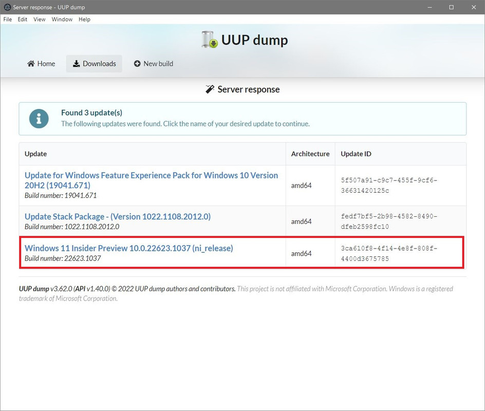Click amd64 in the Feature Experience Pack row
Screen dimensions: 485x411
click(x=301, y=185)
